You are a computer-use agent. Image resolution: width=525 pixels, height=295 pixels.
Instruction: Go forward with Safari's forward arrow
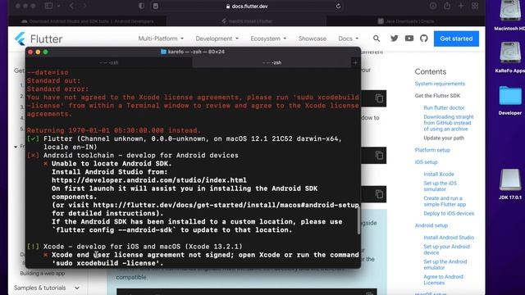click(x=84, y=6)
